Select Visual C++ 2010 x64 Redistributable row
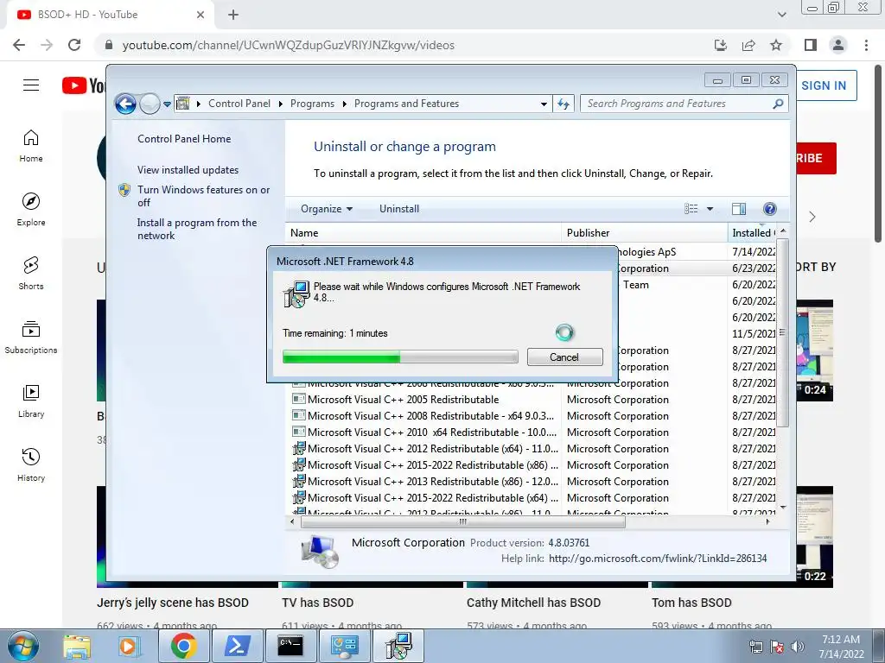 click(532, 433)
